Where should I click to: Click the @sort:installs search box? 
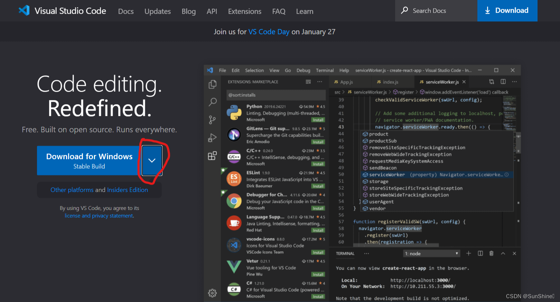[276, 95]
